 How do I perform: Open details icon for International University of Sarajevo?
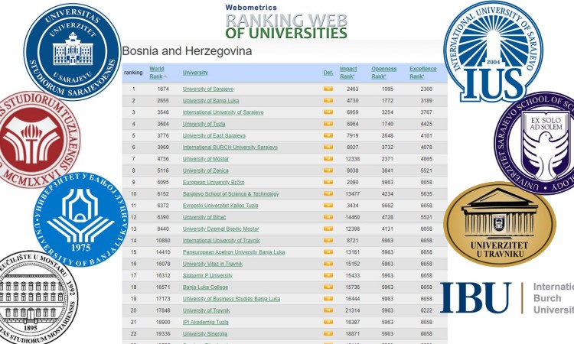pos(328,112)
